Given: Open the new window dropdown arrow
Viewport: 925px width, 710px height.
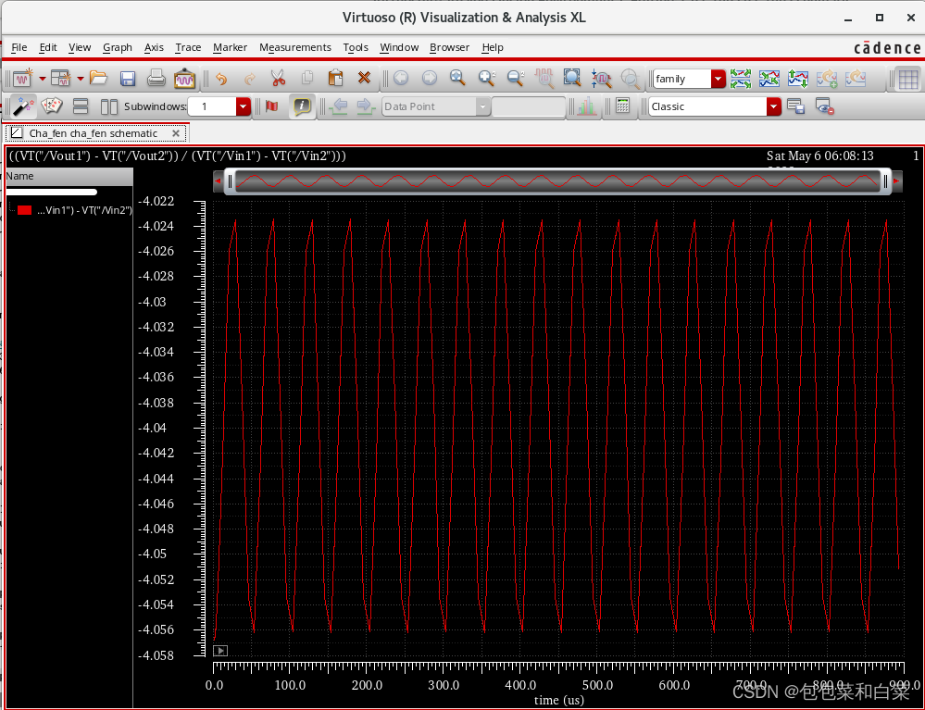Looking at the screenshot, I should [43, 78].
